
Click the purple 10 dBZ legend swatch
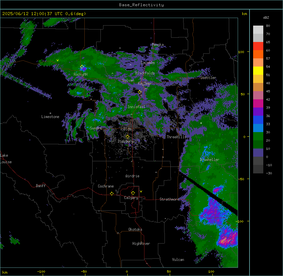coord(258,153)
